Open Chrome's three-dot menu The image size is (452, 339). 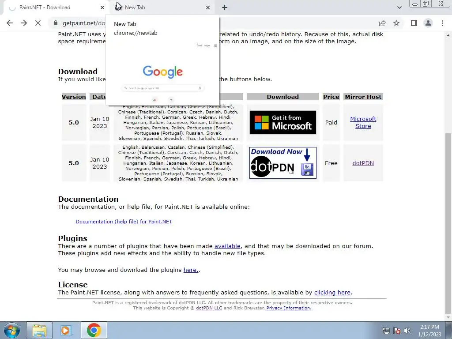[442, 23]
